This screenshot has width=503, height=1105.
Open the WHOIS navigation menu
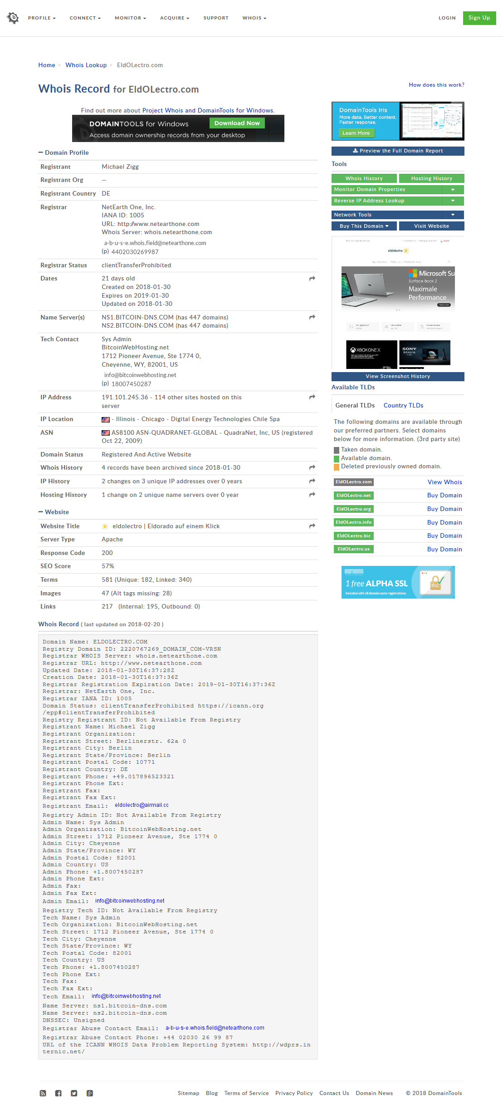[x=254, y=18]
